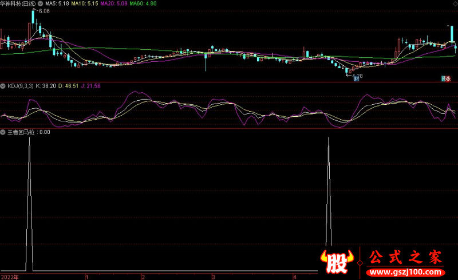Screen dimensions: 458x280
Task: Open the KDJ indicator dropdown arrow
Action: point(3,85)
